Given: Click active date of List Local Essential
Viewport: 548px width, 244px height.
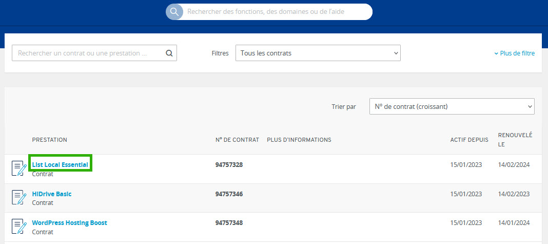Looking at the screenshot, I should (466, 164).
